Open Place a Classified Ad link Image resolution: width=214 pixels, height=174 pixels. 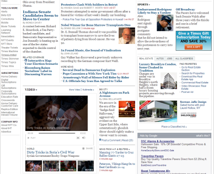click(x=174, y=127)
